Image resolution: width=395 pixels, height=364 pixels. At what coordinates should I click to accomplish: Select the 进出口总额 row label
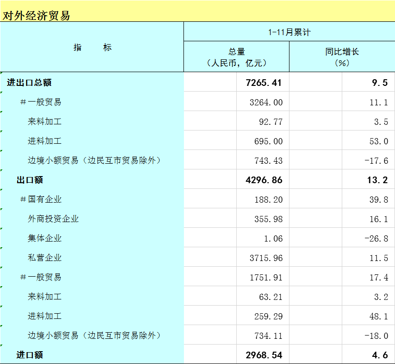tap(29, 83)
